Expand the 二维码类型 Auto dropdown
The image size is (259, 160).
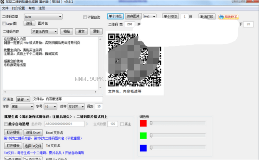coord(43,17)
